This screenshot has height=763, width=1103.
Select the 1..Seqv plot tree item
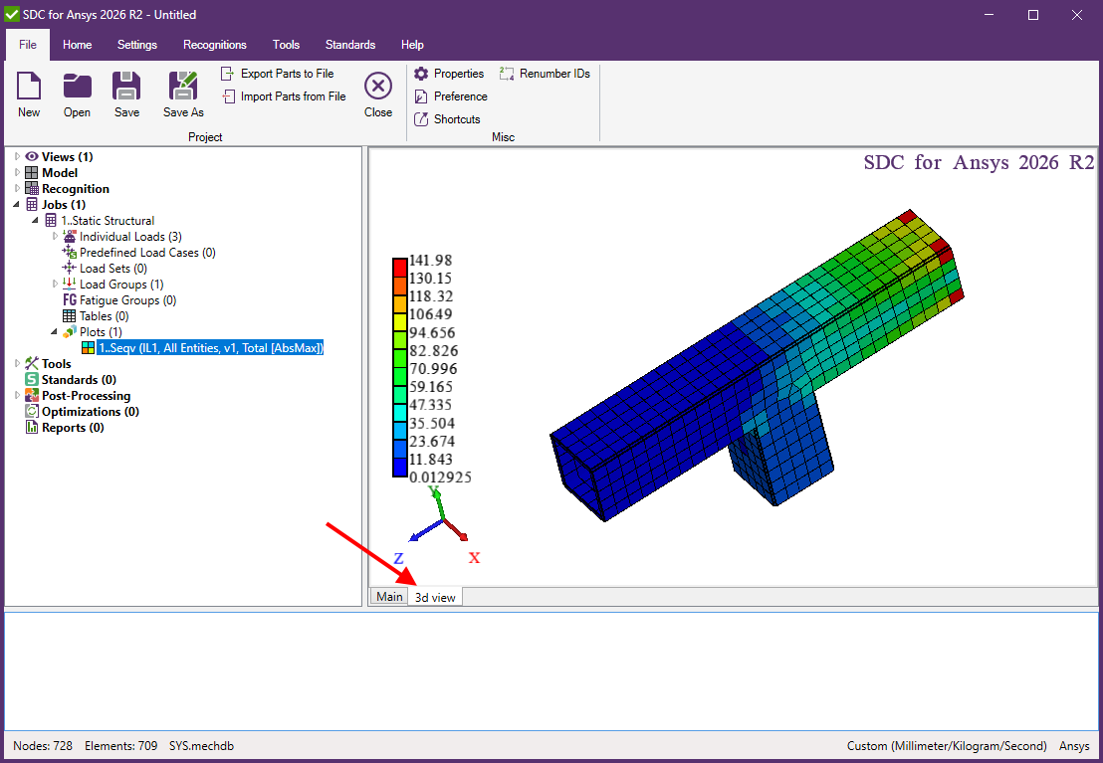click(x=210, y=348)
